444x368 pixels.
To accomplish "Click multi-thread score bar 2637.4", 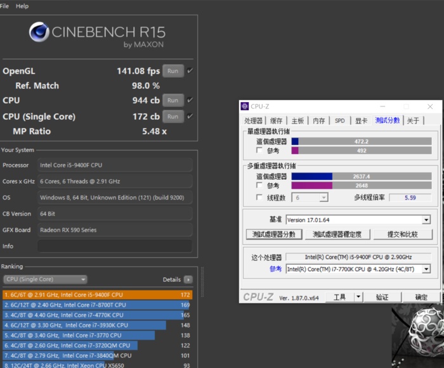I will click(x=362, y=177).
